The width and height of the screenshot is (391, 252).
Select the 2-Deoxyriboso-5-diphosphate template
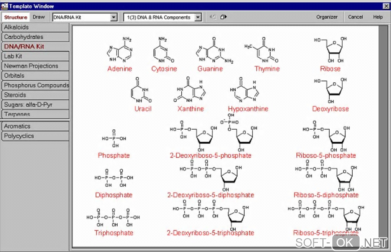pos(210,179)
